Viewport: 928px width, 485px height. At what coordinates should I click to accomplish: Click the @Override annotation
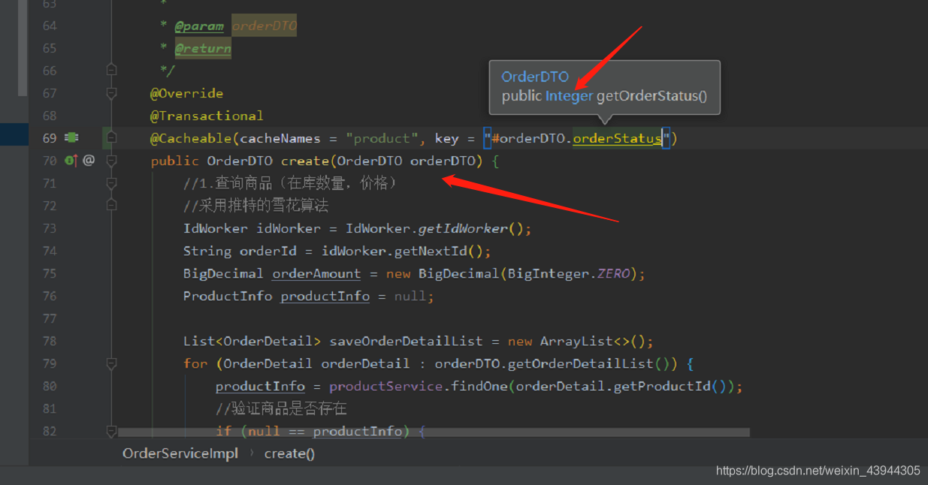coord(186,93)
